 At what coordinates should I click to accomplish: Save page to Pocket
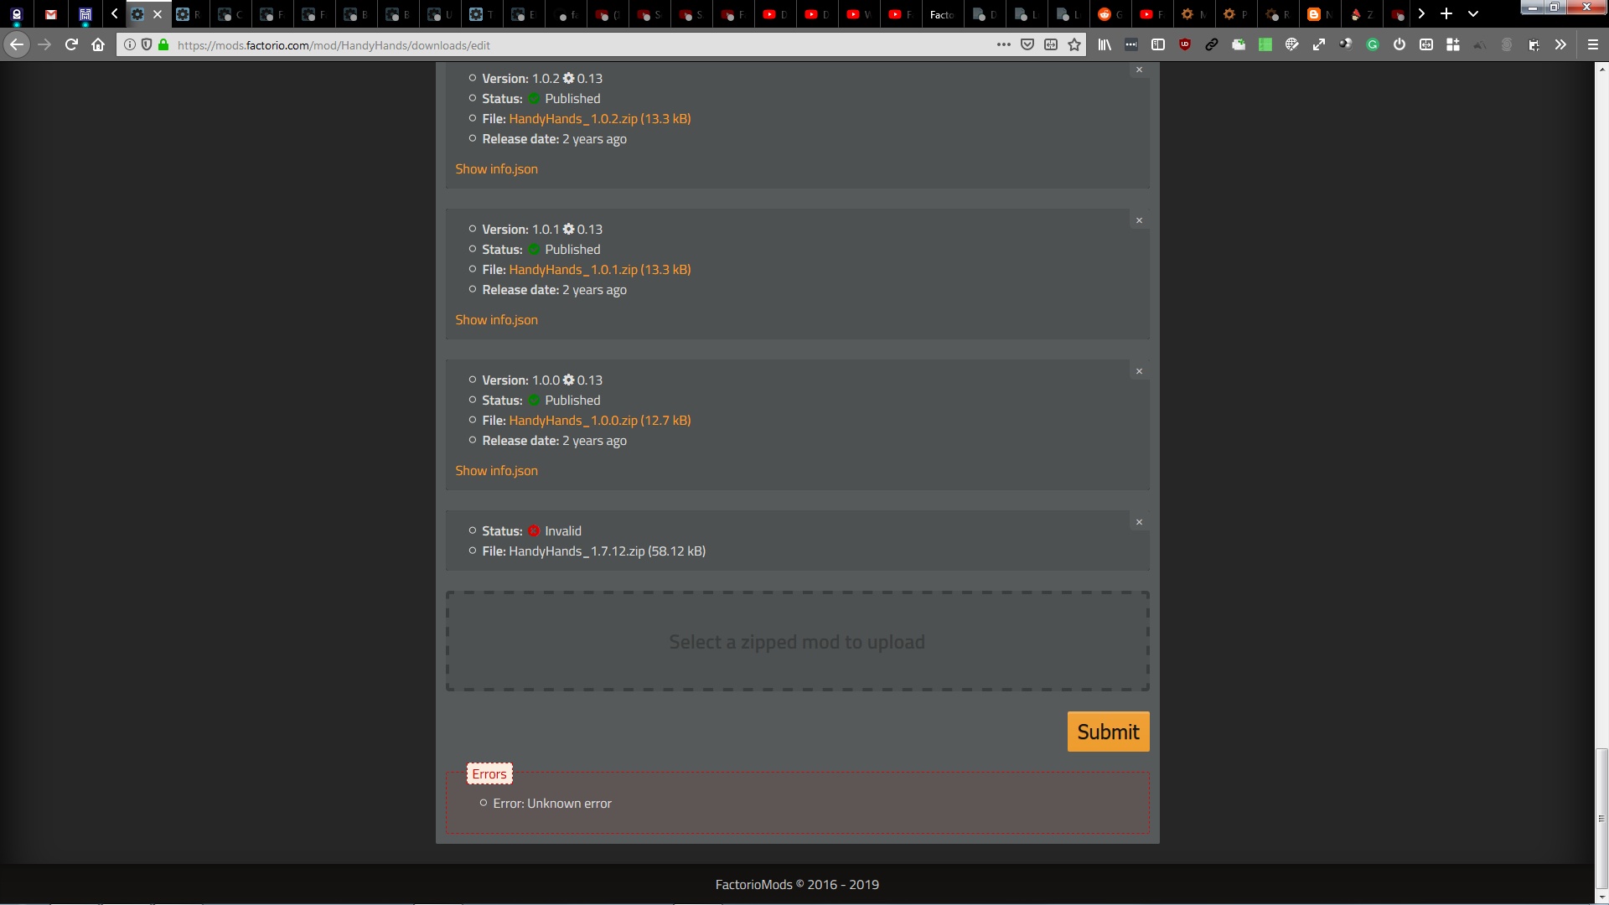[1027, 45]
